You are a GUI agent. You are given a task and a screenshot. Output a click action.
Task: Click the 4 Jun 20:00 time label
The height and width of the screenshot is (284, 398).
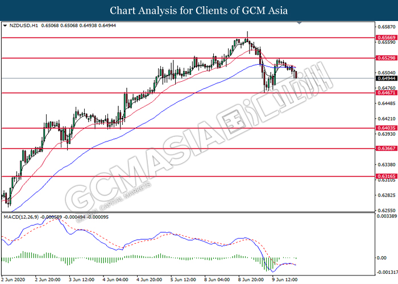150,279
